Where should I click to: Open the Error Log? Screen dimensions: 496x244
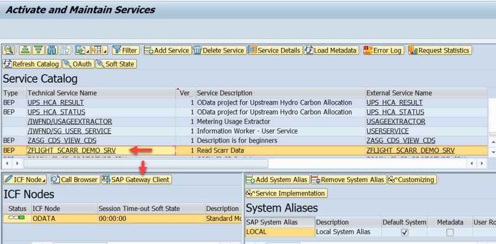tap(383, 51)
